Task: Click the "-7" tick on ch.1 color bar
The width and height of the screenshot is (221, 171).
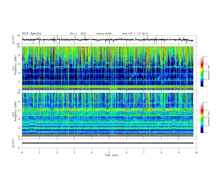Action: 206,87
